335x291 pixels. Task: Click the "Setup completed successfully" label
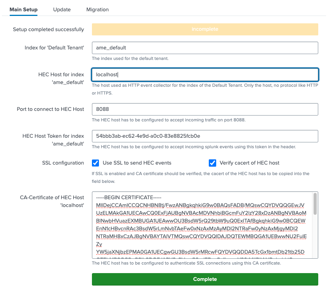[x=48, y=29]
